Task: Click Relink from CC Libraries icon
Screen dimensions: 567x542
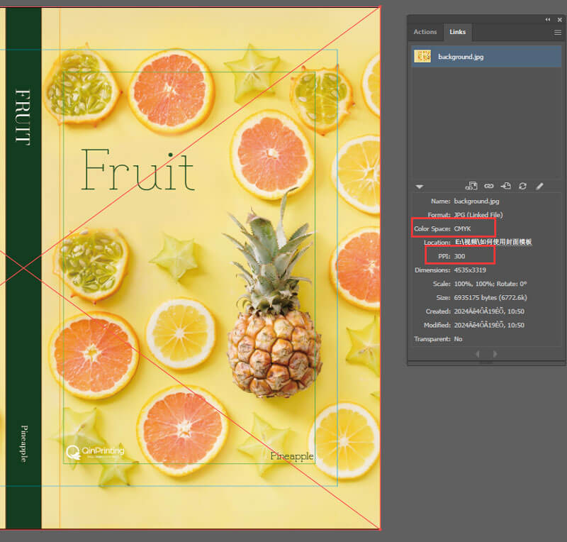Action: pyautogui.click(x=471, y=186)
